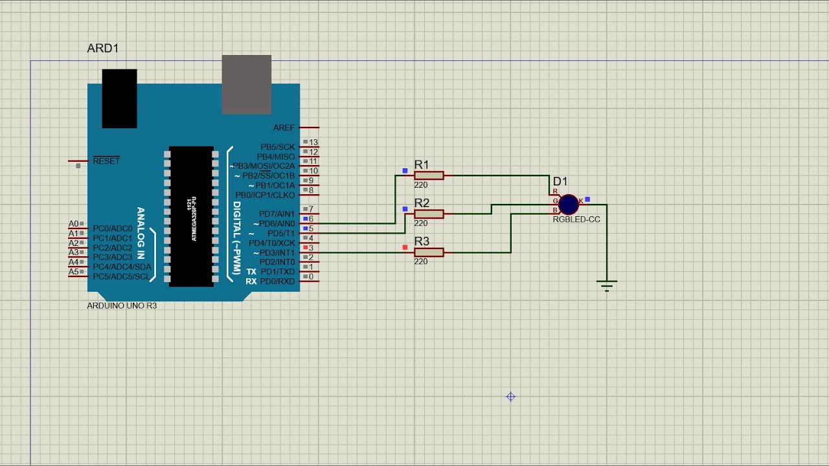Image resolution: width=829 pixels, height=466 pixels.
Task: Click the PC5/ADC5/SCL pin label
Action: [x=121, y=276]
